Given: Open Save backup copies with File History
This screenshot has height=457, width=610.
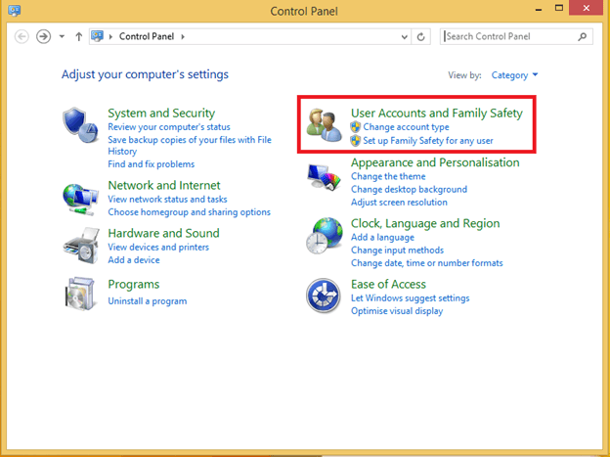Looking at the screenshot, I should (190, 146).
